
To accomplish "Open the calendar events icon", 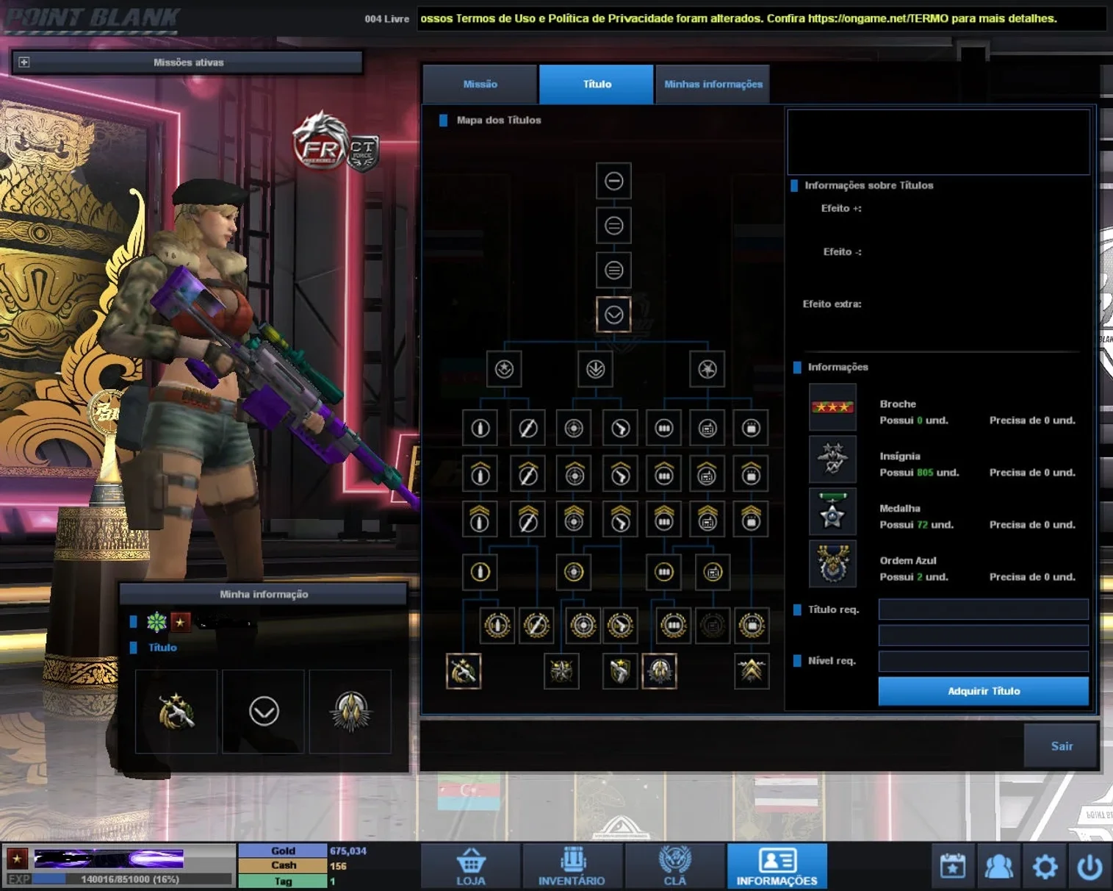I will [953, 867].
